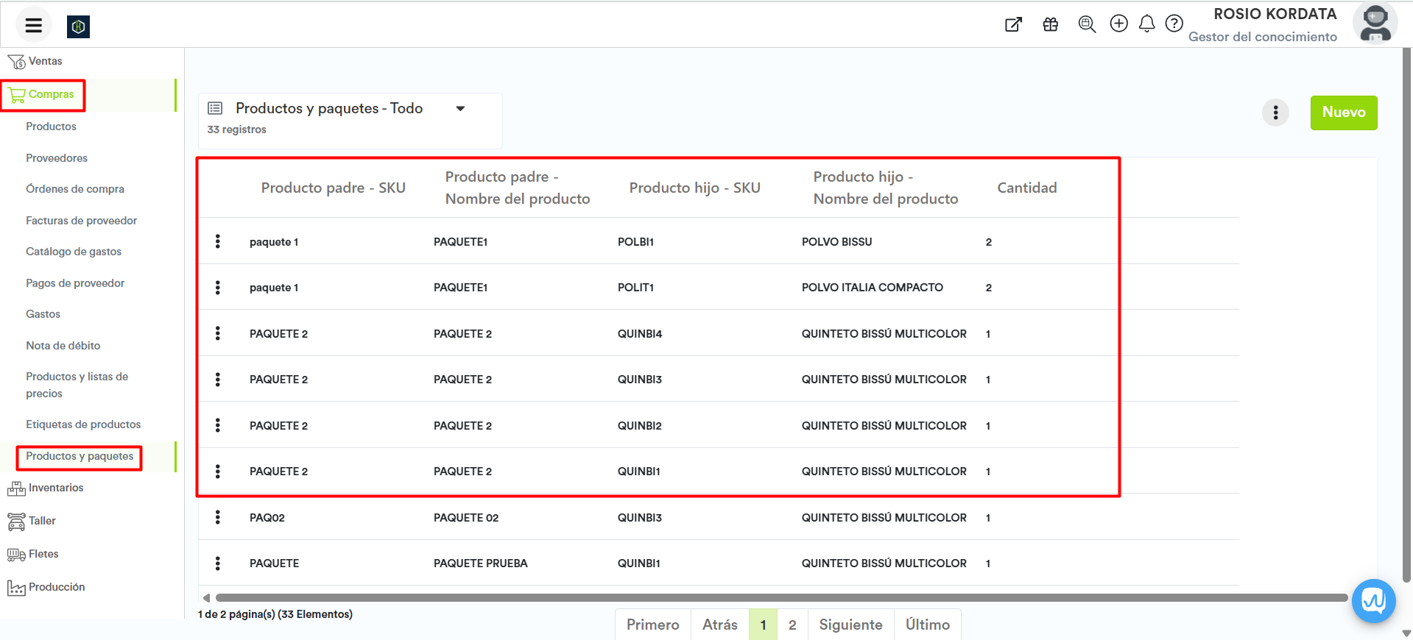
Task: Open the help question mark icon
Action: (x=1174, y=24)
